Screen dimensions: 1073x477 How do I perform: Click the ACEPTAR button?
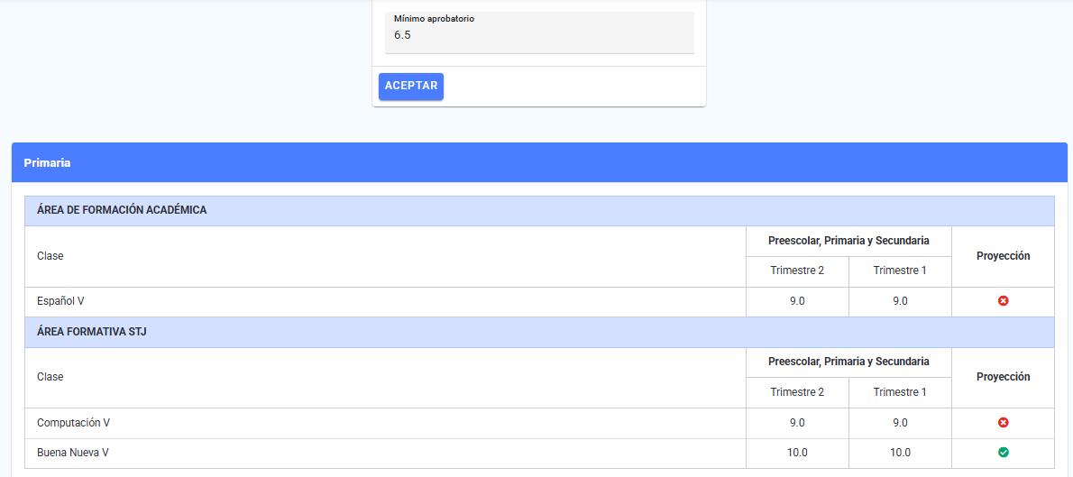[x=410, y=87]
